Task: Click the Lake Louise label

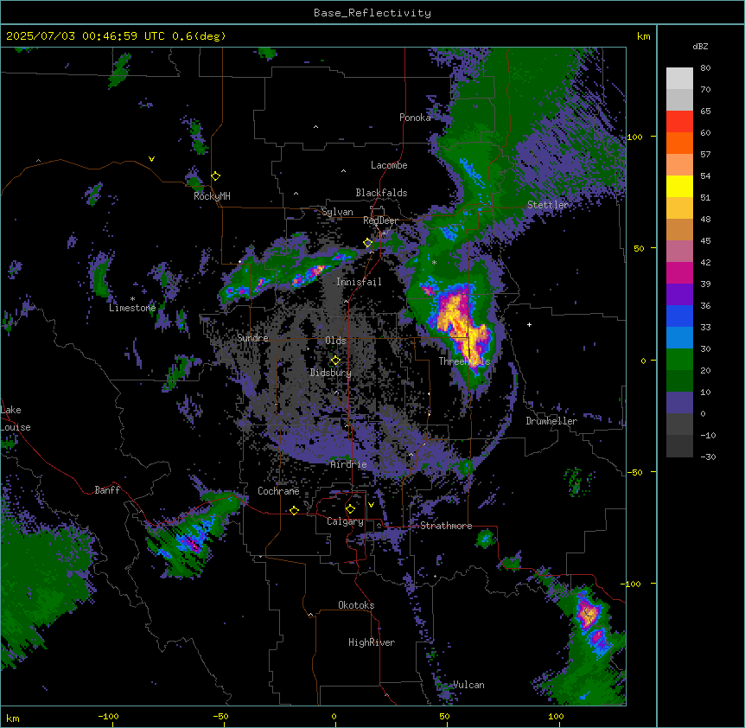Action: coord(16,418)
